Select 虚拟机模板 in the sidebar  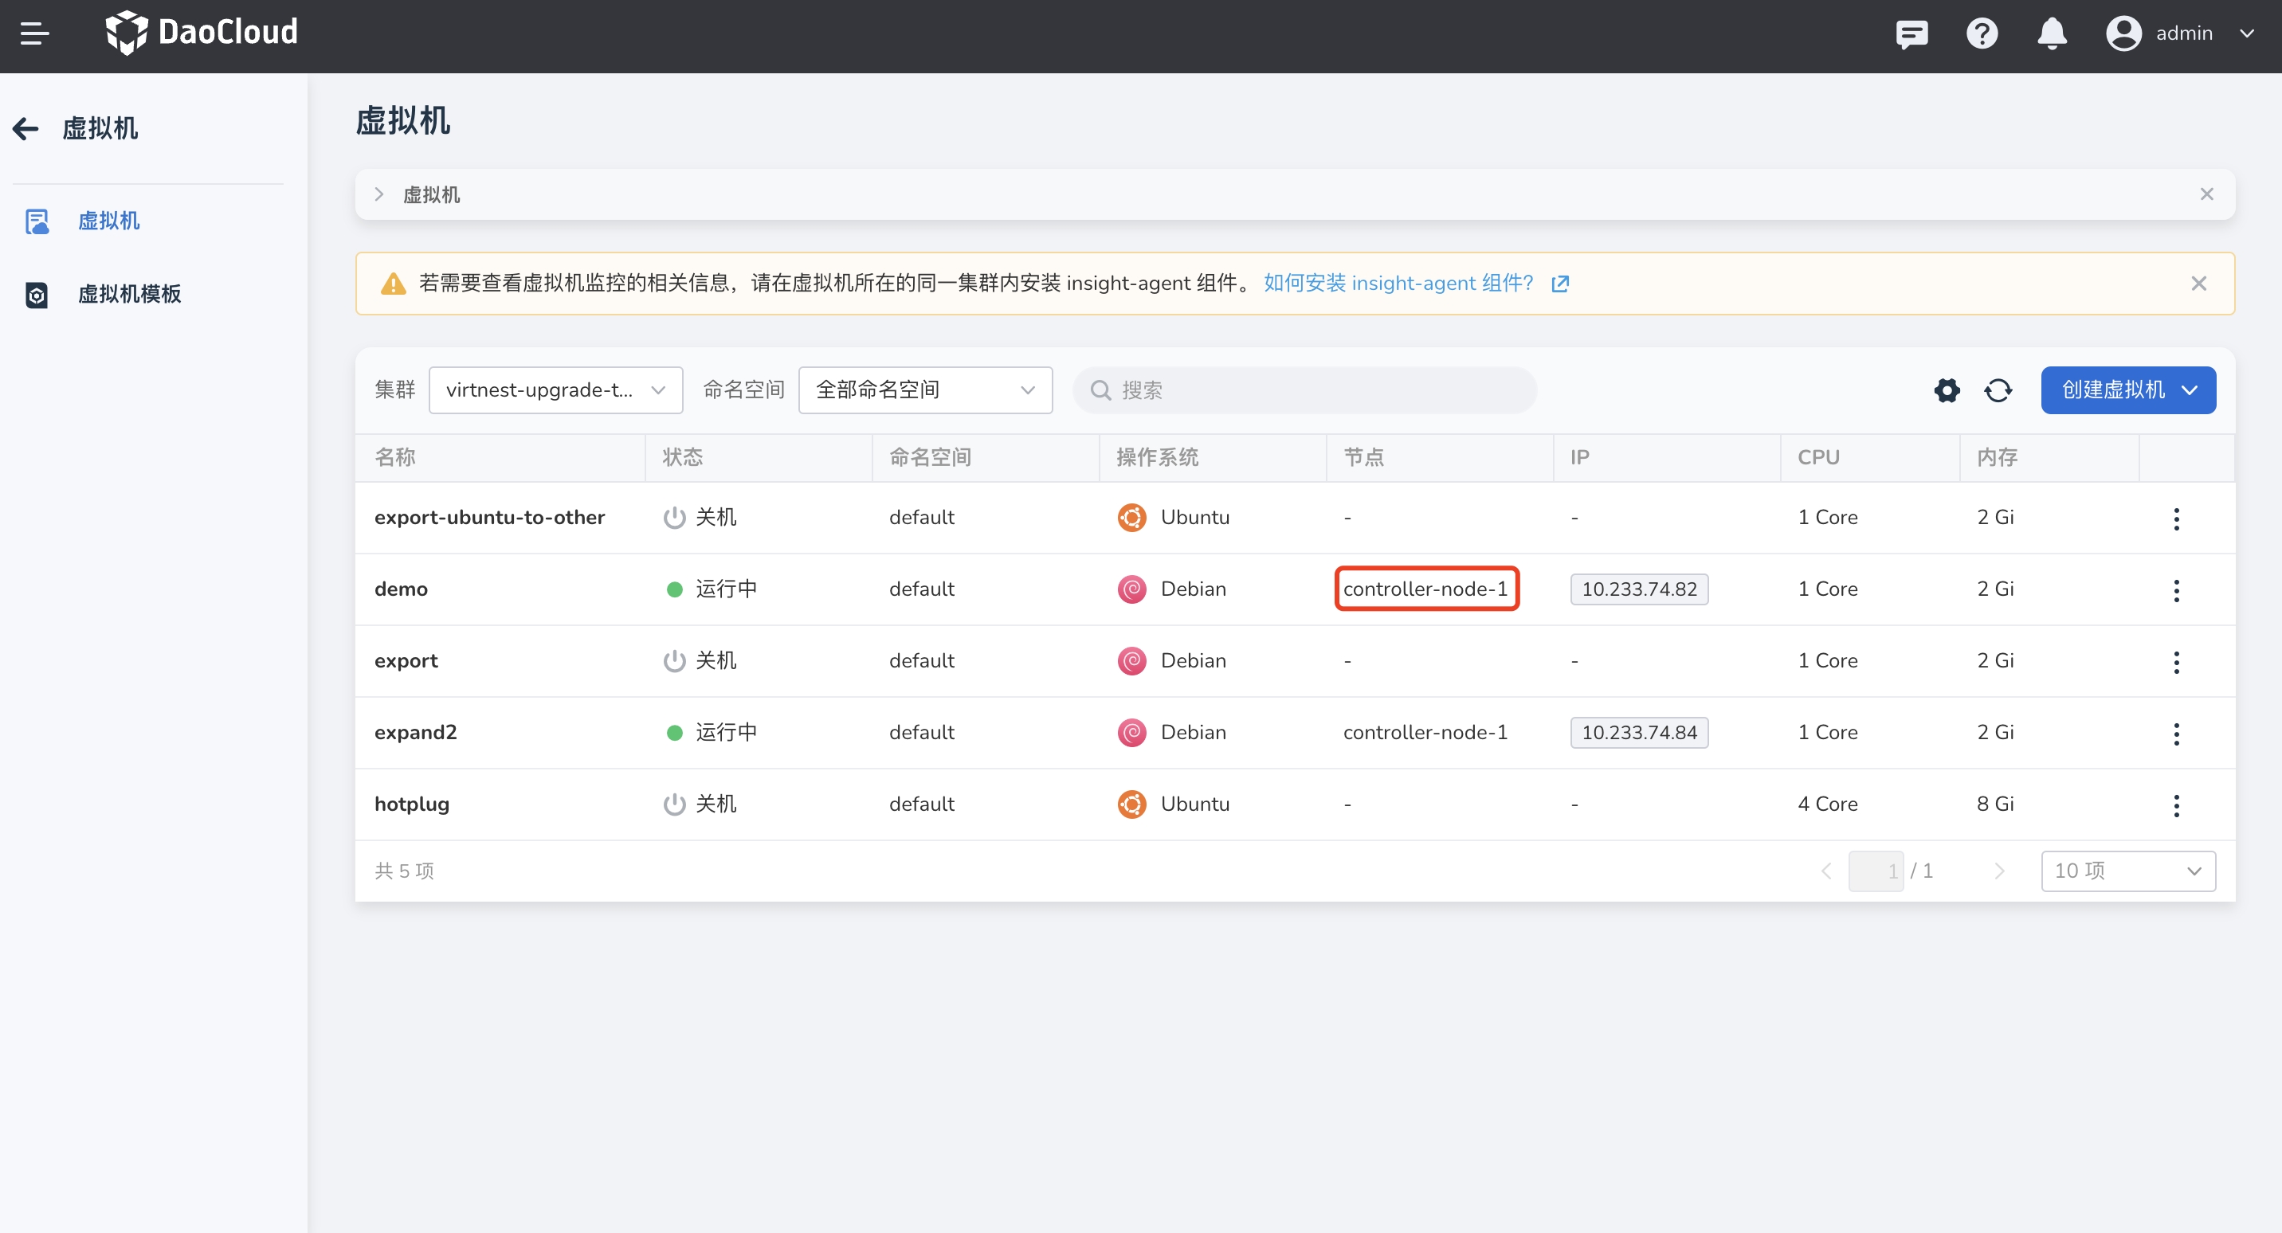pyautogui.click(x=129, y=294)
